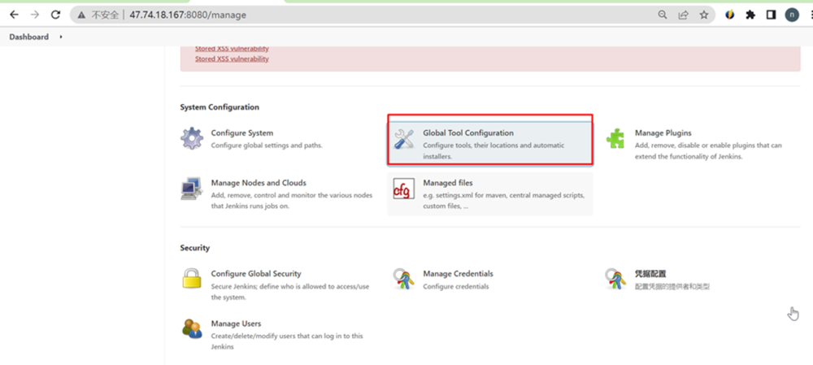813x365 pixels.
Task: Open the Managed files cfg icon
Action: tap(404, 189)
